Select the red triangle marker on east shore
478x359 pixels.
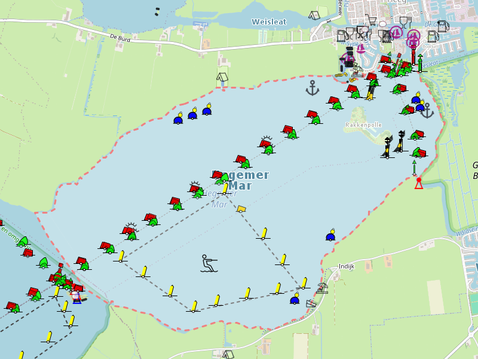click(419, 184)
